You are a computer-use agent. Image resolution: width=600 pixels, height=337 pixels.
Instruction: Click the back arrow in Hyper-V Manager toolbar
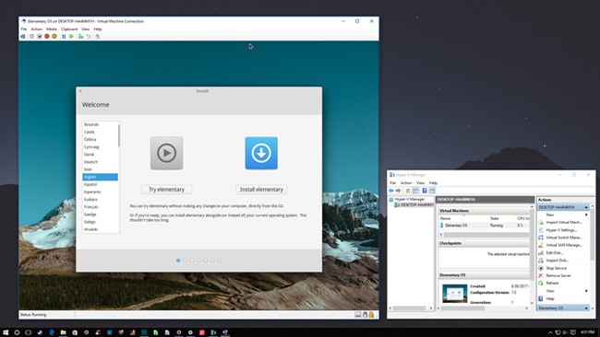391,191
